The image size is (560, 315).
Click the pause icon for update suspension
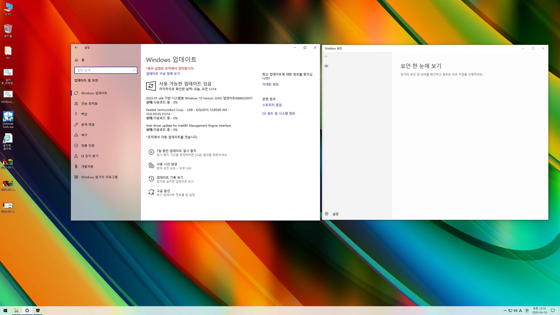tap(151, 152)
